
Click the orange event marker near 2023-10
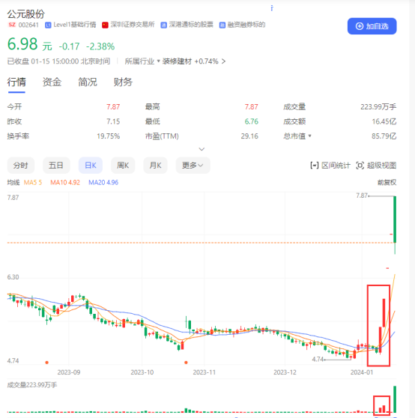coord(186,363)
